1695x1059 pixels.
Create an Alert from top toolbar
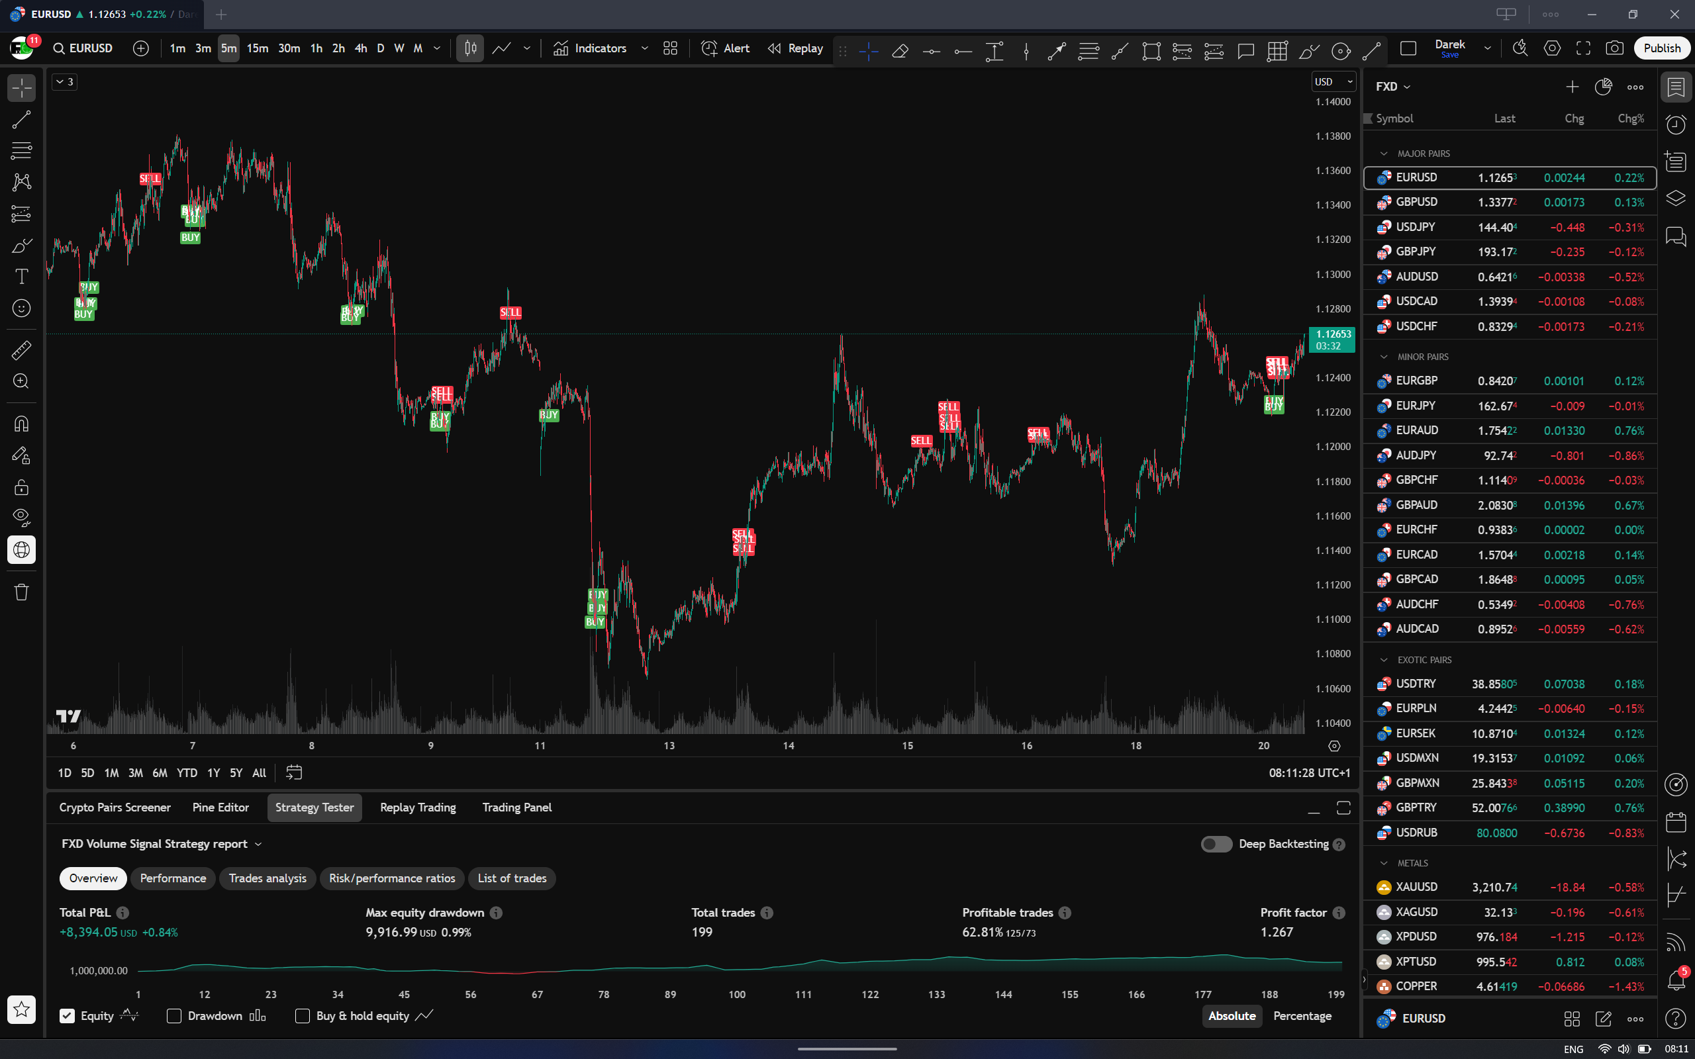pos(726,48)
